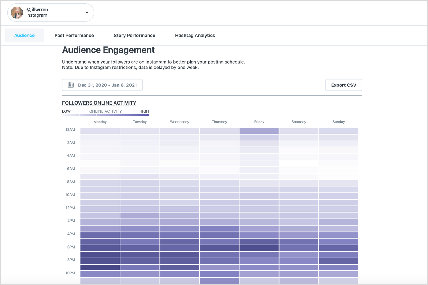Go to the Story Performance tab
The image size is (428, 285).
tap(134, 35)
